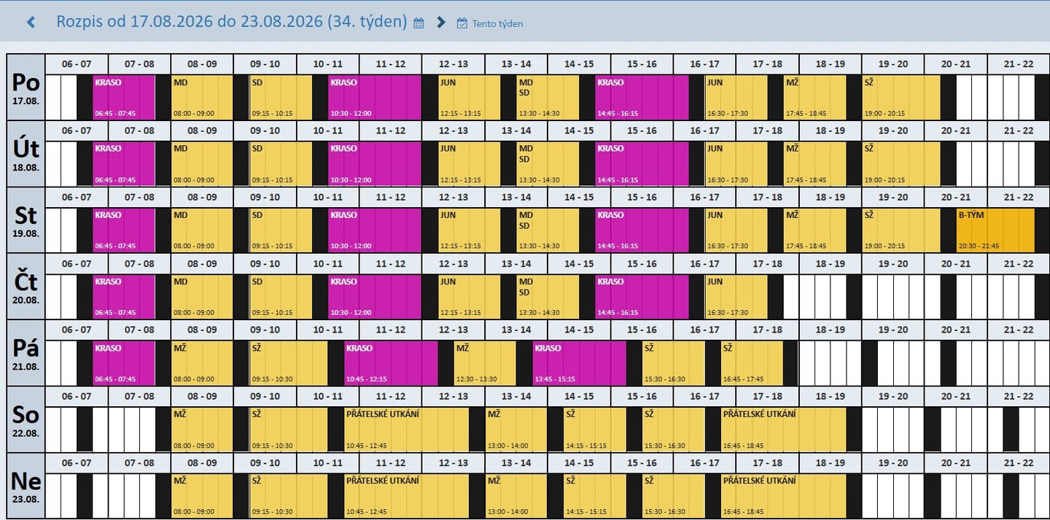Click the Tento týden calendar-check icon

[x=462, y=23]
